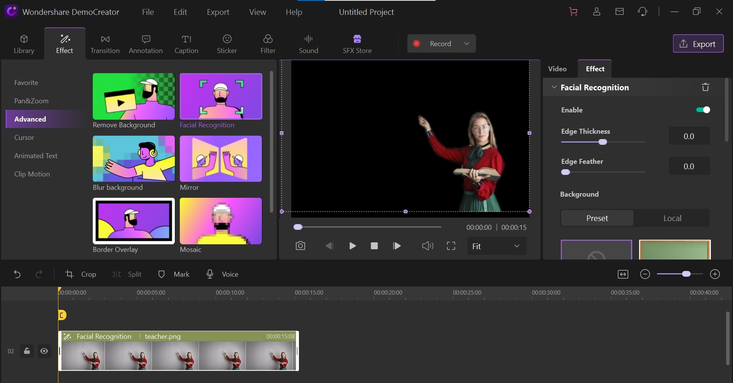Mute the preview volume speaker icon
733x383 pixels.
(x=428, y=246)
